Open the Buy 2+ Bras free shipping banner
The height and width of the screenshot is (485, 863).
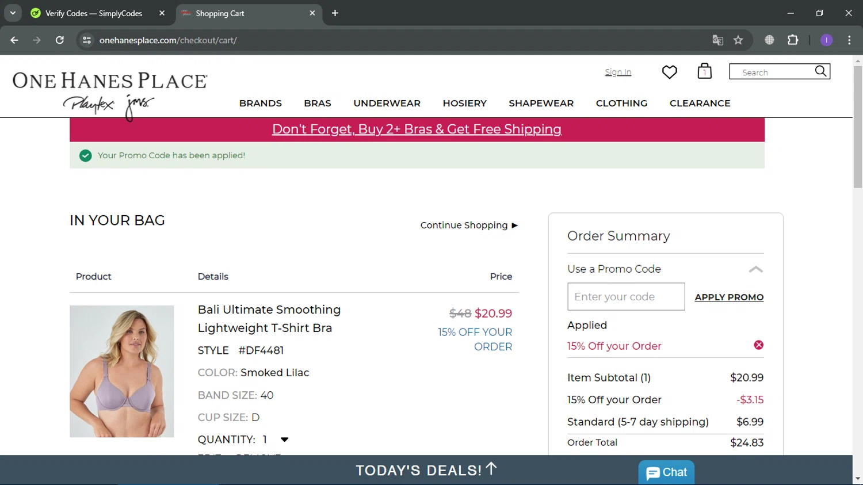tap(417, 129)
